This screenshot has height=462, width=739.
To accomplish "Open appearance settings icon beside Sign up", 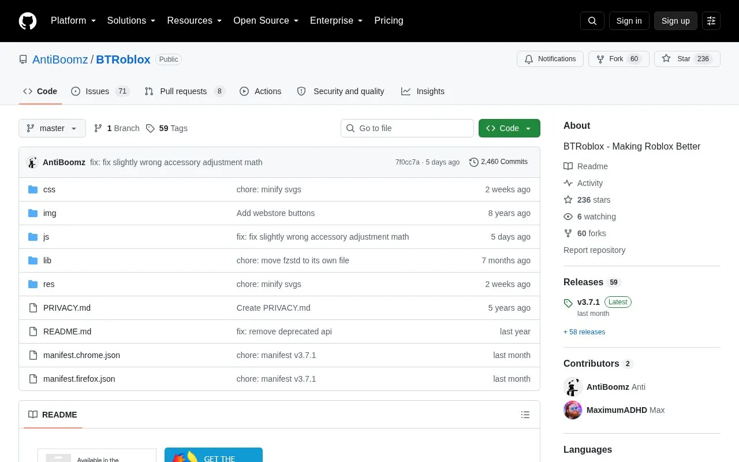I will tap(711, 21).
